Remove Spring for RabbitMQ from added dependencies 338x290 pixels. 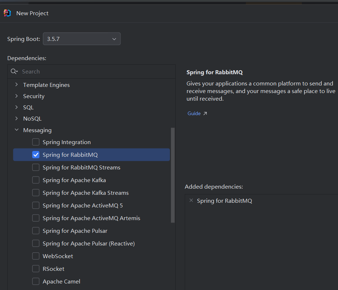click(191, 200)
